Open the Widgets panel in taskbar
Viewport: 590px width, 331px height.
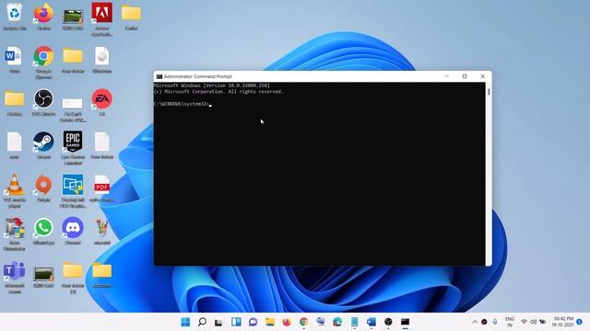pyautogui.click(x=236, y=322)
